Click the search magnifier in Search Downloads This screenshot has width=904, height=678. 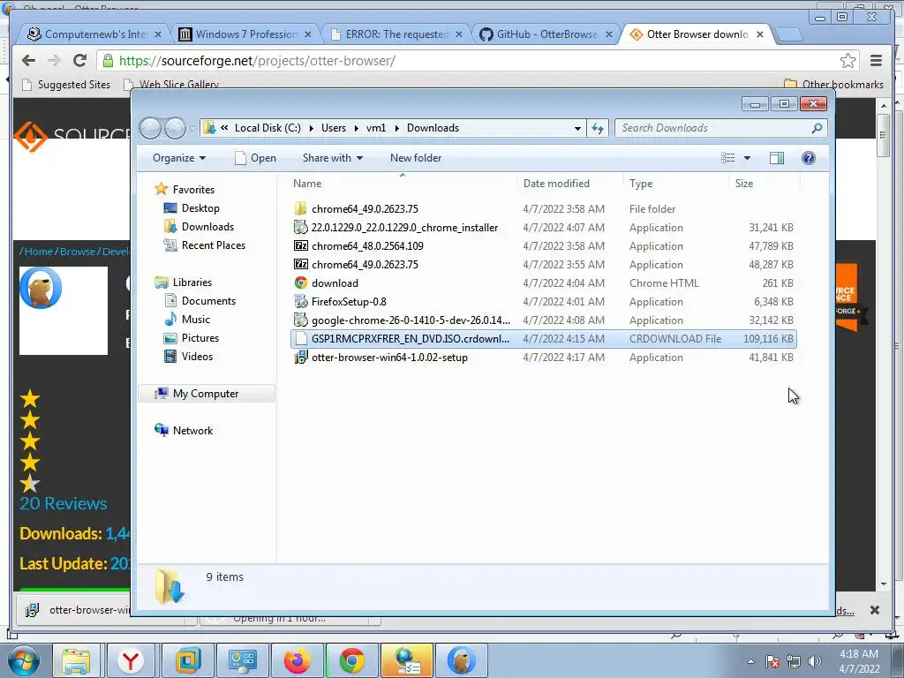(817, 128)
